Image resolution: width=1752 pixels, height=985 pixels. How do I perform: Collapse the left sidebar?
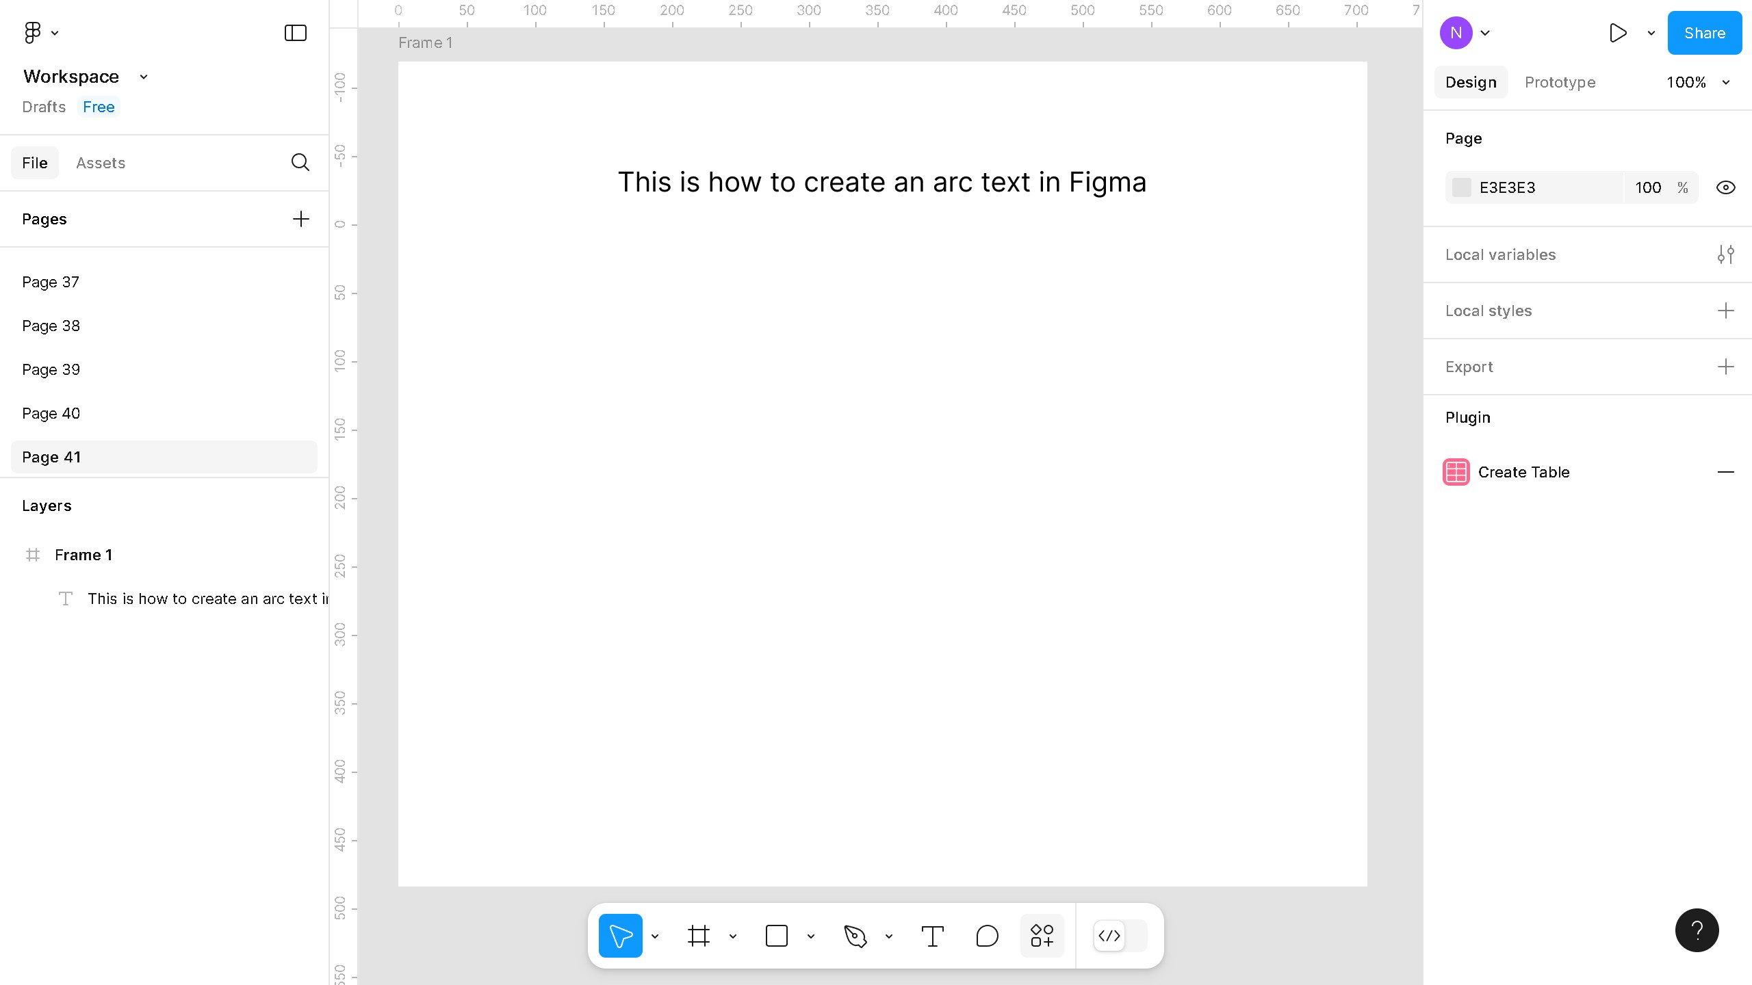point(294,32)
